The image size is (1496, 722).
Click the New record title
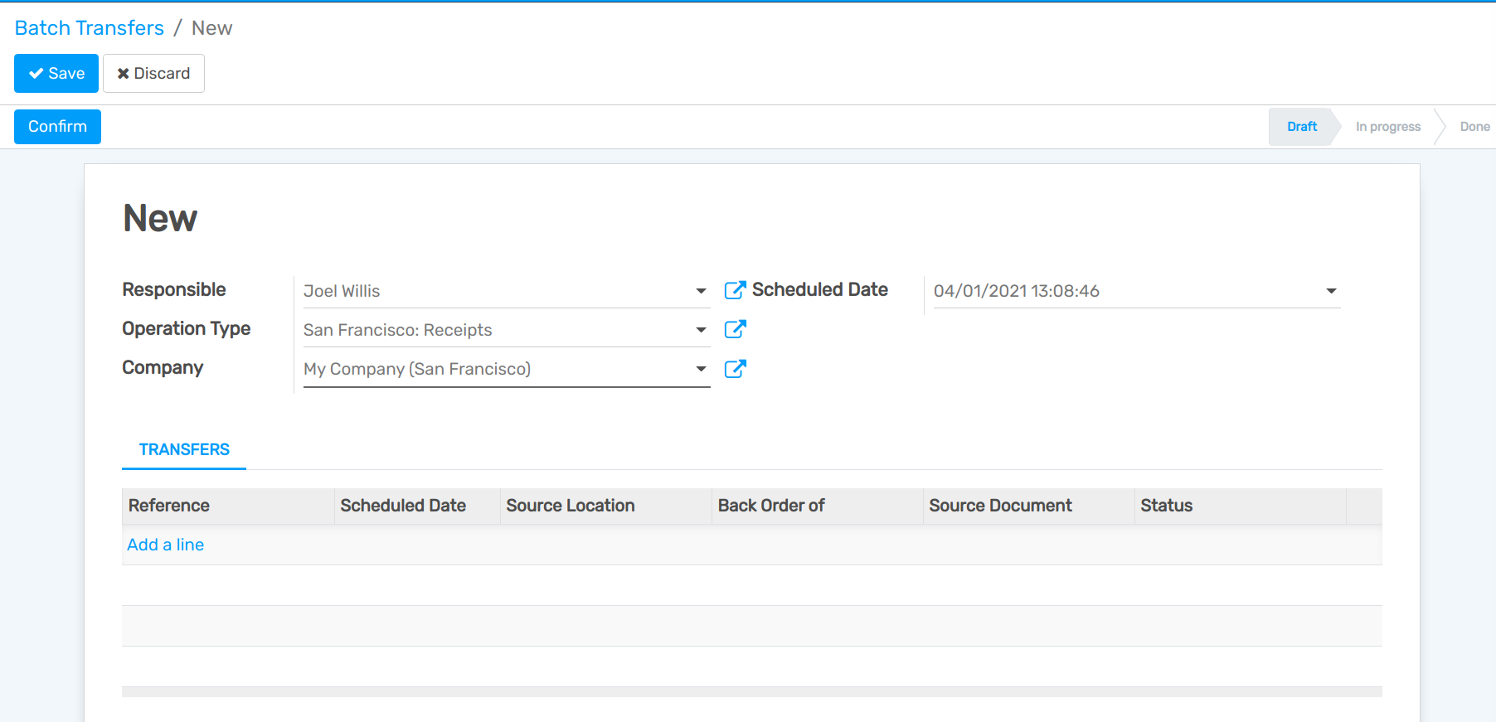point(160,219)
